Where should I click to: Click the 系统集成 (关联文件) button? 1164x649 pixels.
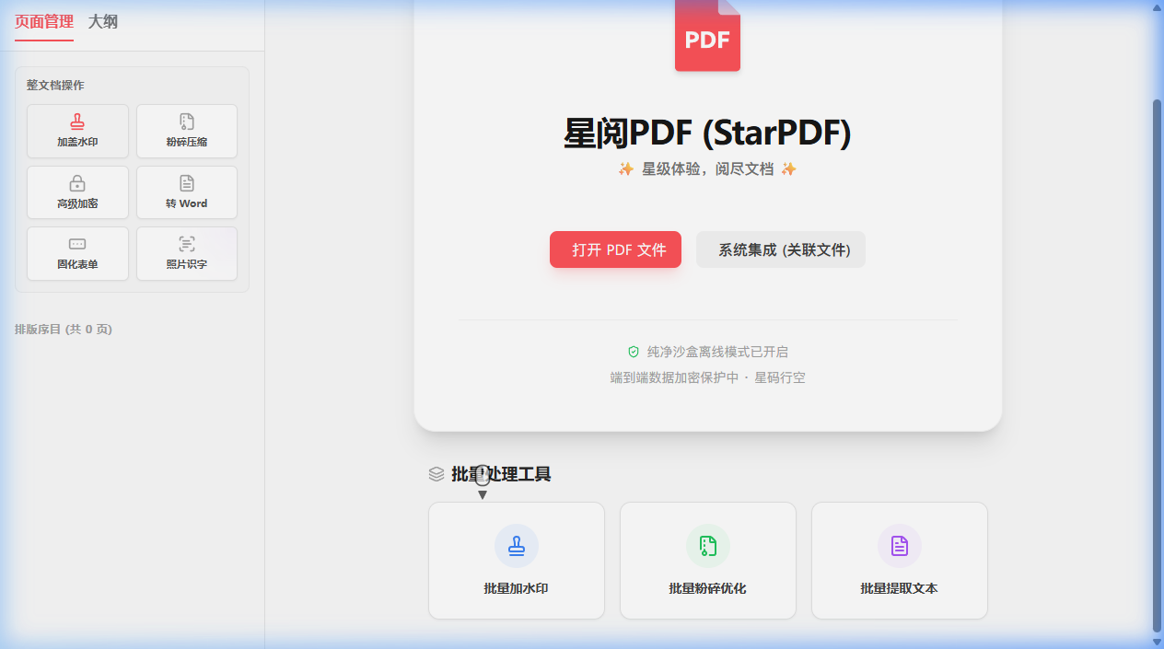coord(781,249)
